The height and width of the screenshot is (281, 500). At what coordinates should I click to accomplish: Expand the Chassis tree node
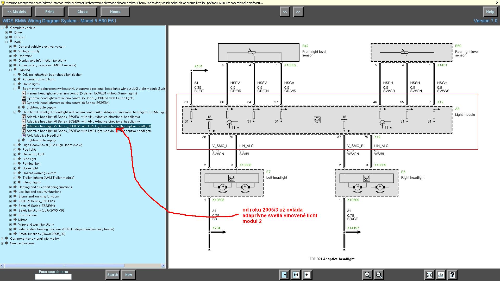coord(6,37)
